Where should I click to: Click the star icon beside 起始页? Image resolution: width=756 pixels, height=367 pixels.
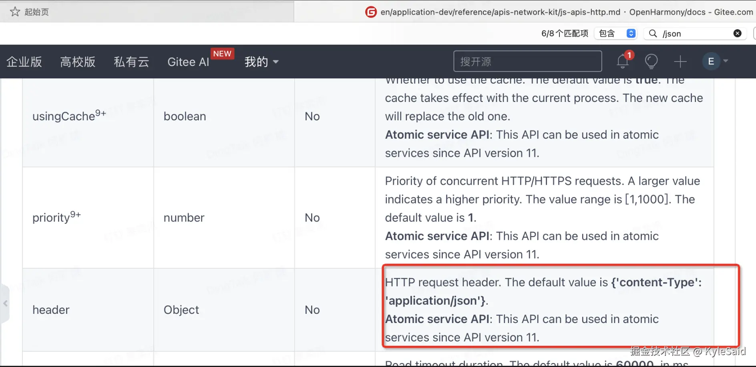[15, 12]
